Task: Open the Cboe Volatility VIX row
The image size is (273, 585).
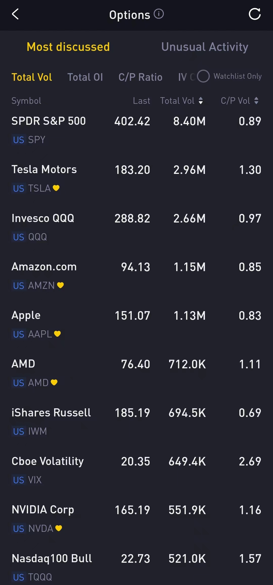Action: coord(136,470)
